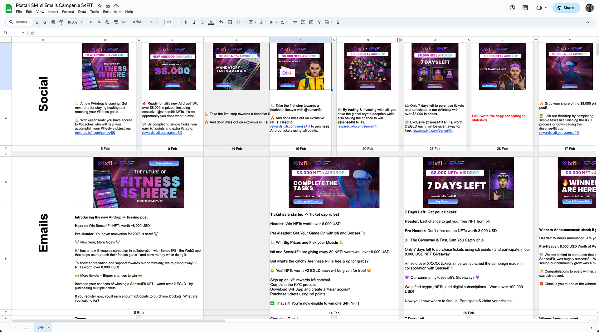Click column B header
Screen dimensions: 599x332
click(105, 40)
